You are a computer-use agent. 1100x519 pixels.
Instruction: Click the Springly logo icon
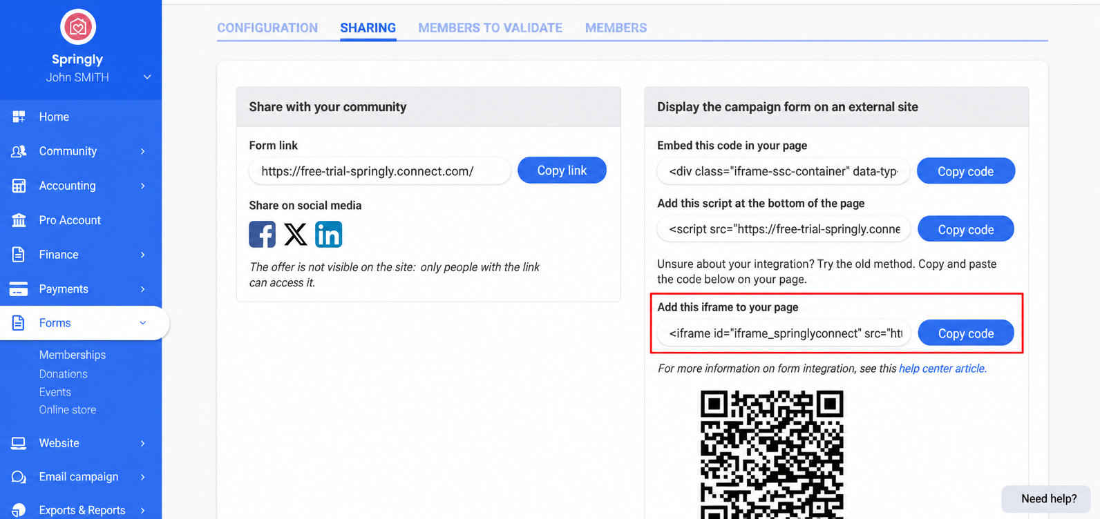coord(78,27)
